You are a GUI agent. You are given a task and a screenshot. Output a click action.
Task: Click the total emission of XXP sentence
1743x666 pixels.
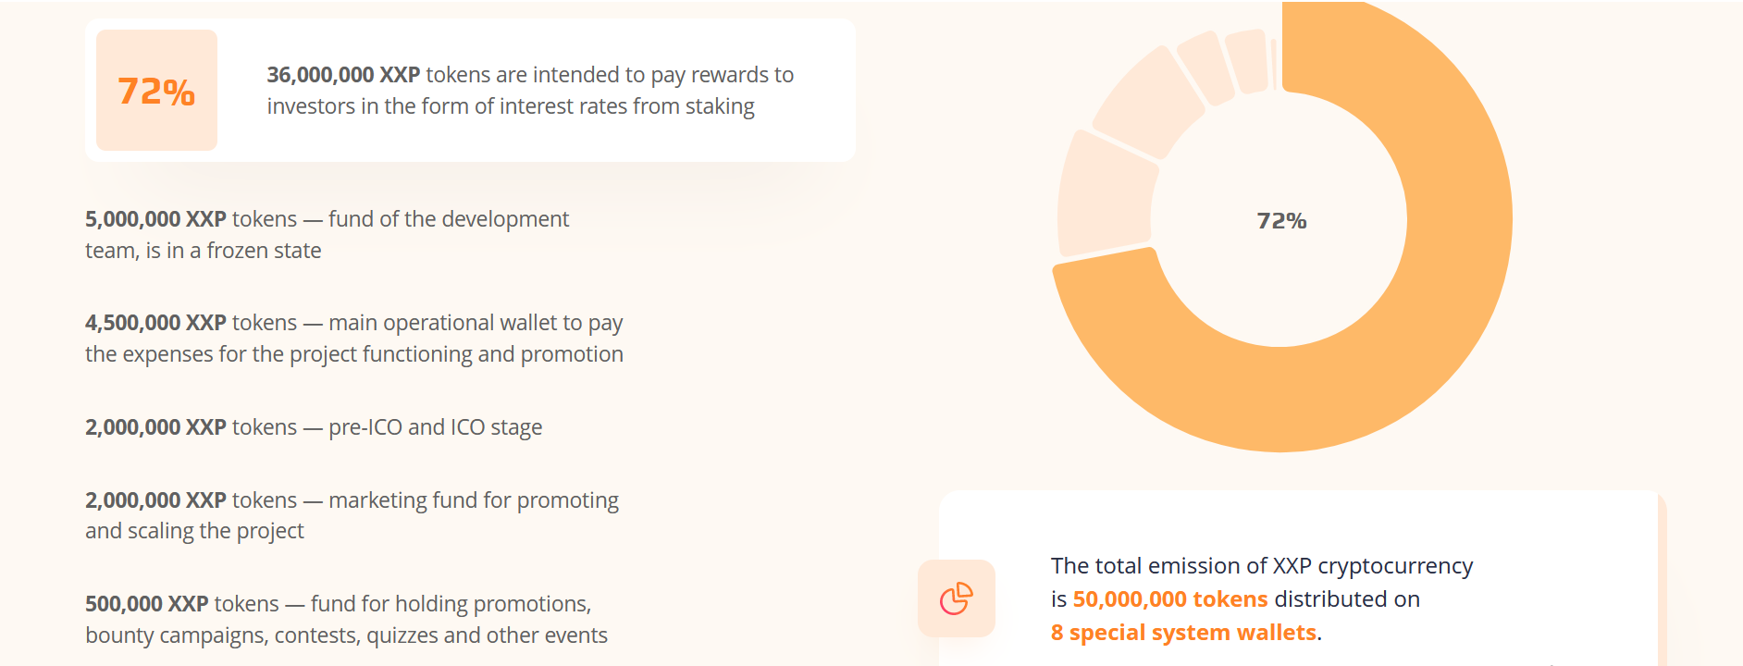[x=1262, y=599]
